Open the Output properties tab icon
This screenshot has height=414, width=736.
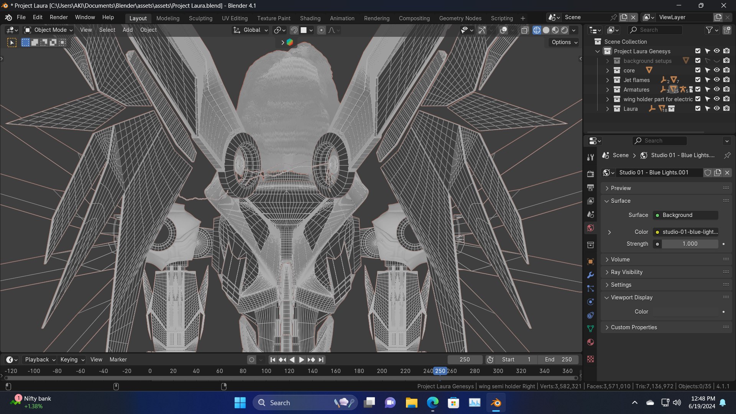(590, 187)
